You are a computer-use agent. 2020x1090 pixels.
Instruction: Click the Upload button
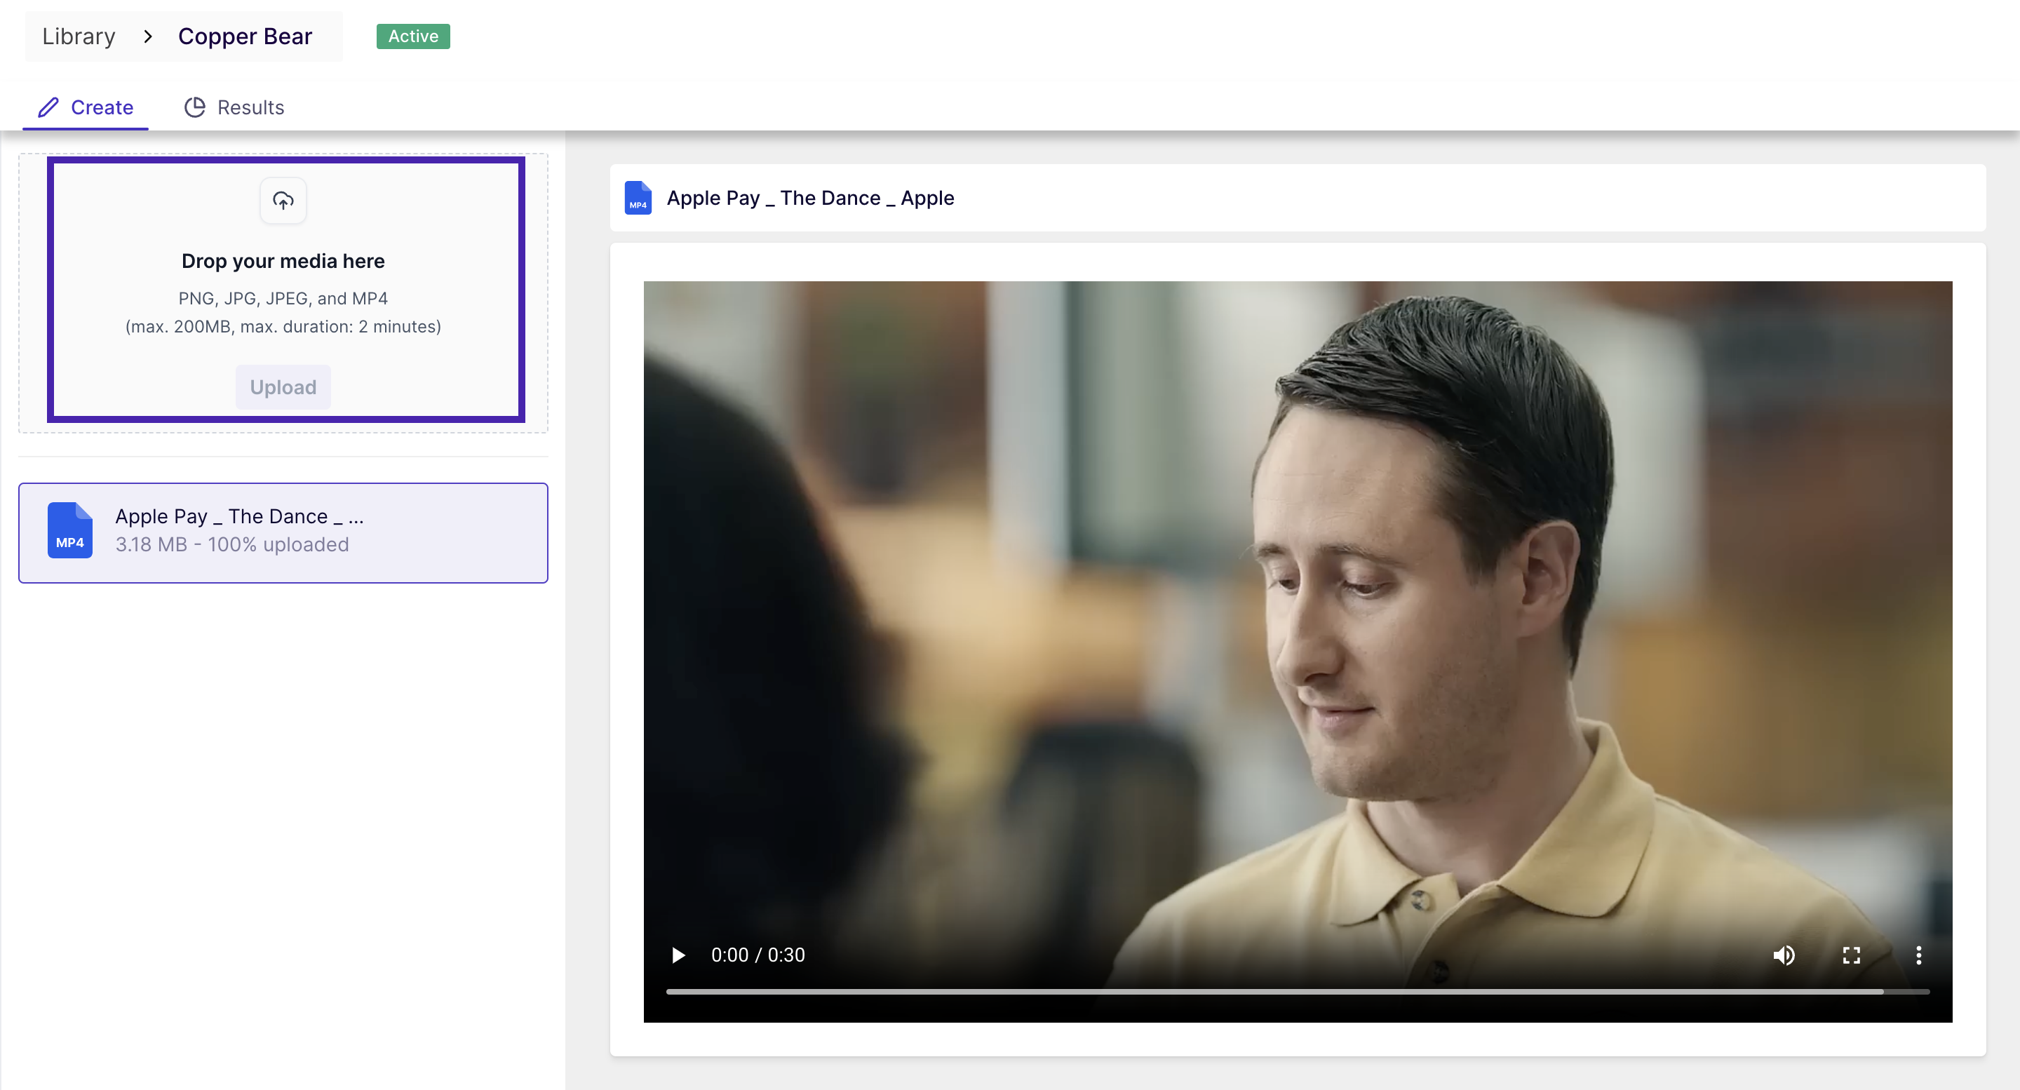[x=283, y=386]
